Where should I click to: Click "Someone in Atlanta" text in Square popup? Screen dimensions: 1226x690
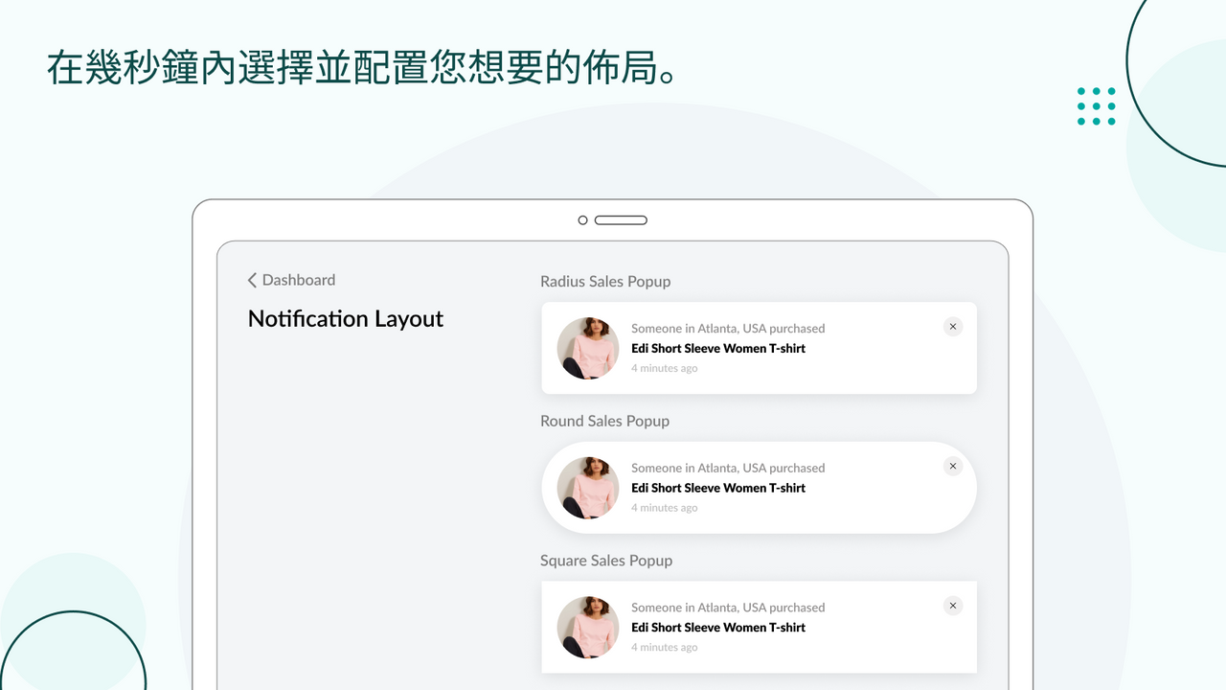[728, 608]
